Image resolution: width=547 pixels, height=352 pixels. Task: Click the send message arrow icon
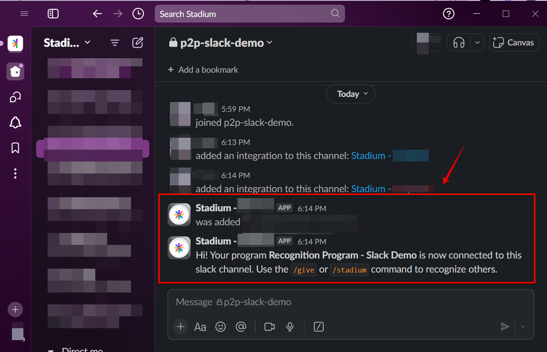(505, 326)
